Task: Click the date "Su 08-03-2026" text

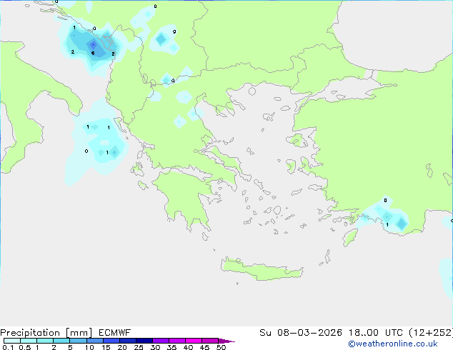Action: (301, 333)
